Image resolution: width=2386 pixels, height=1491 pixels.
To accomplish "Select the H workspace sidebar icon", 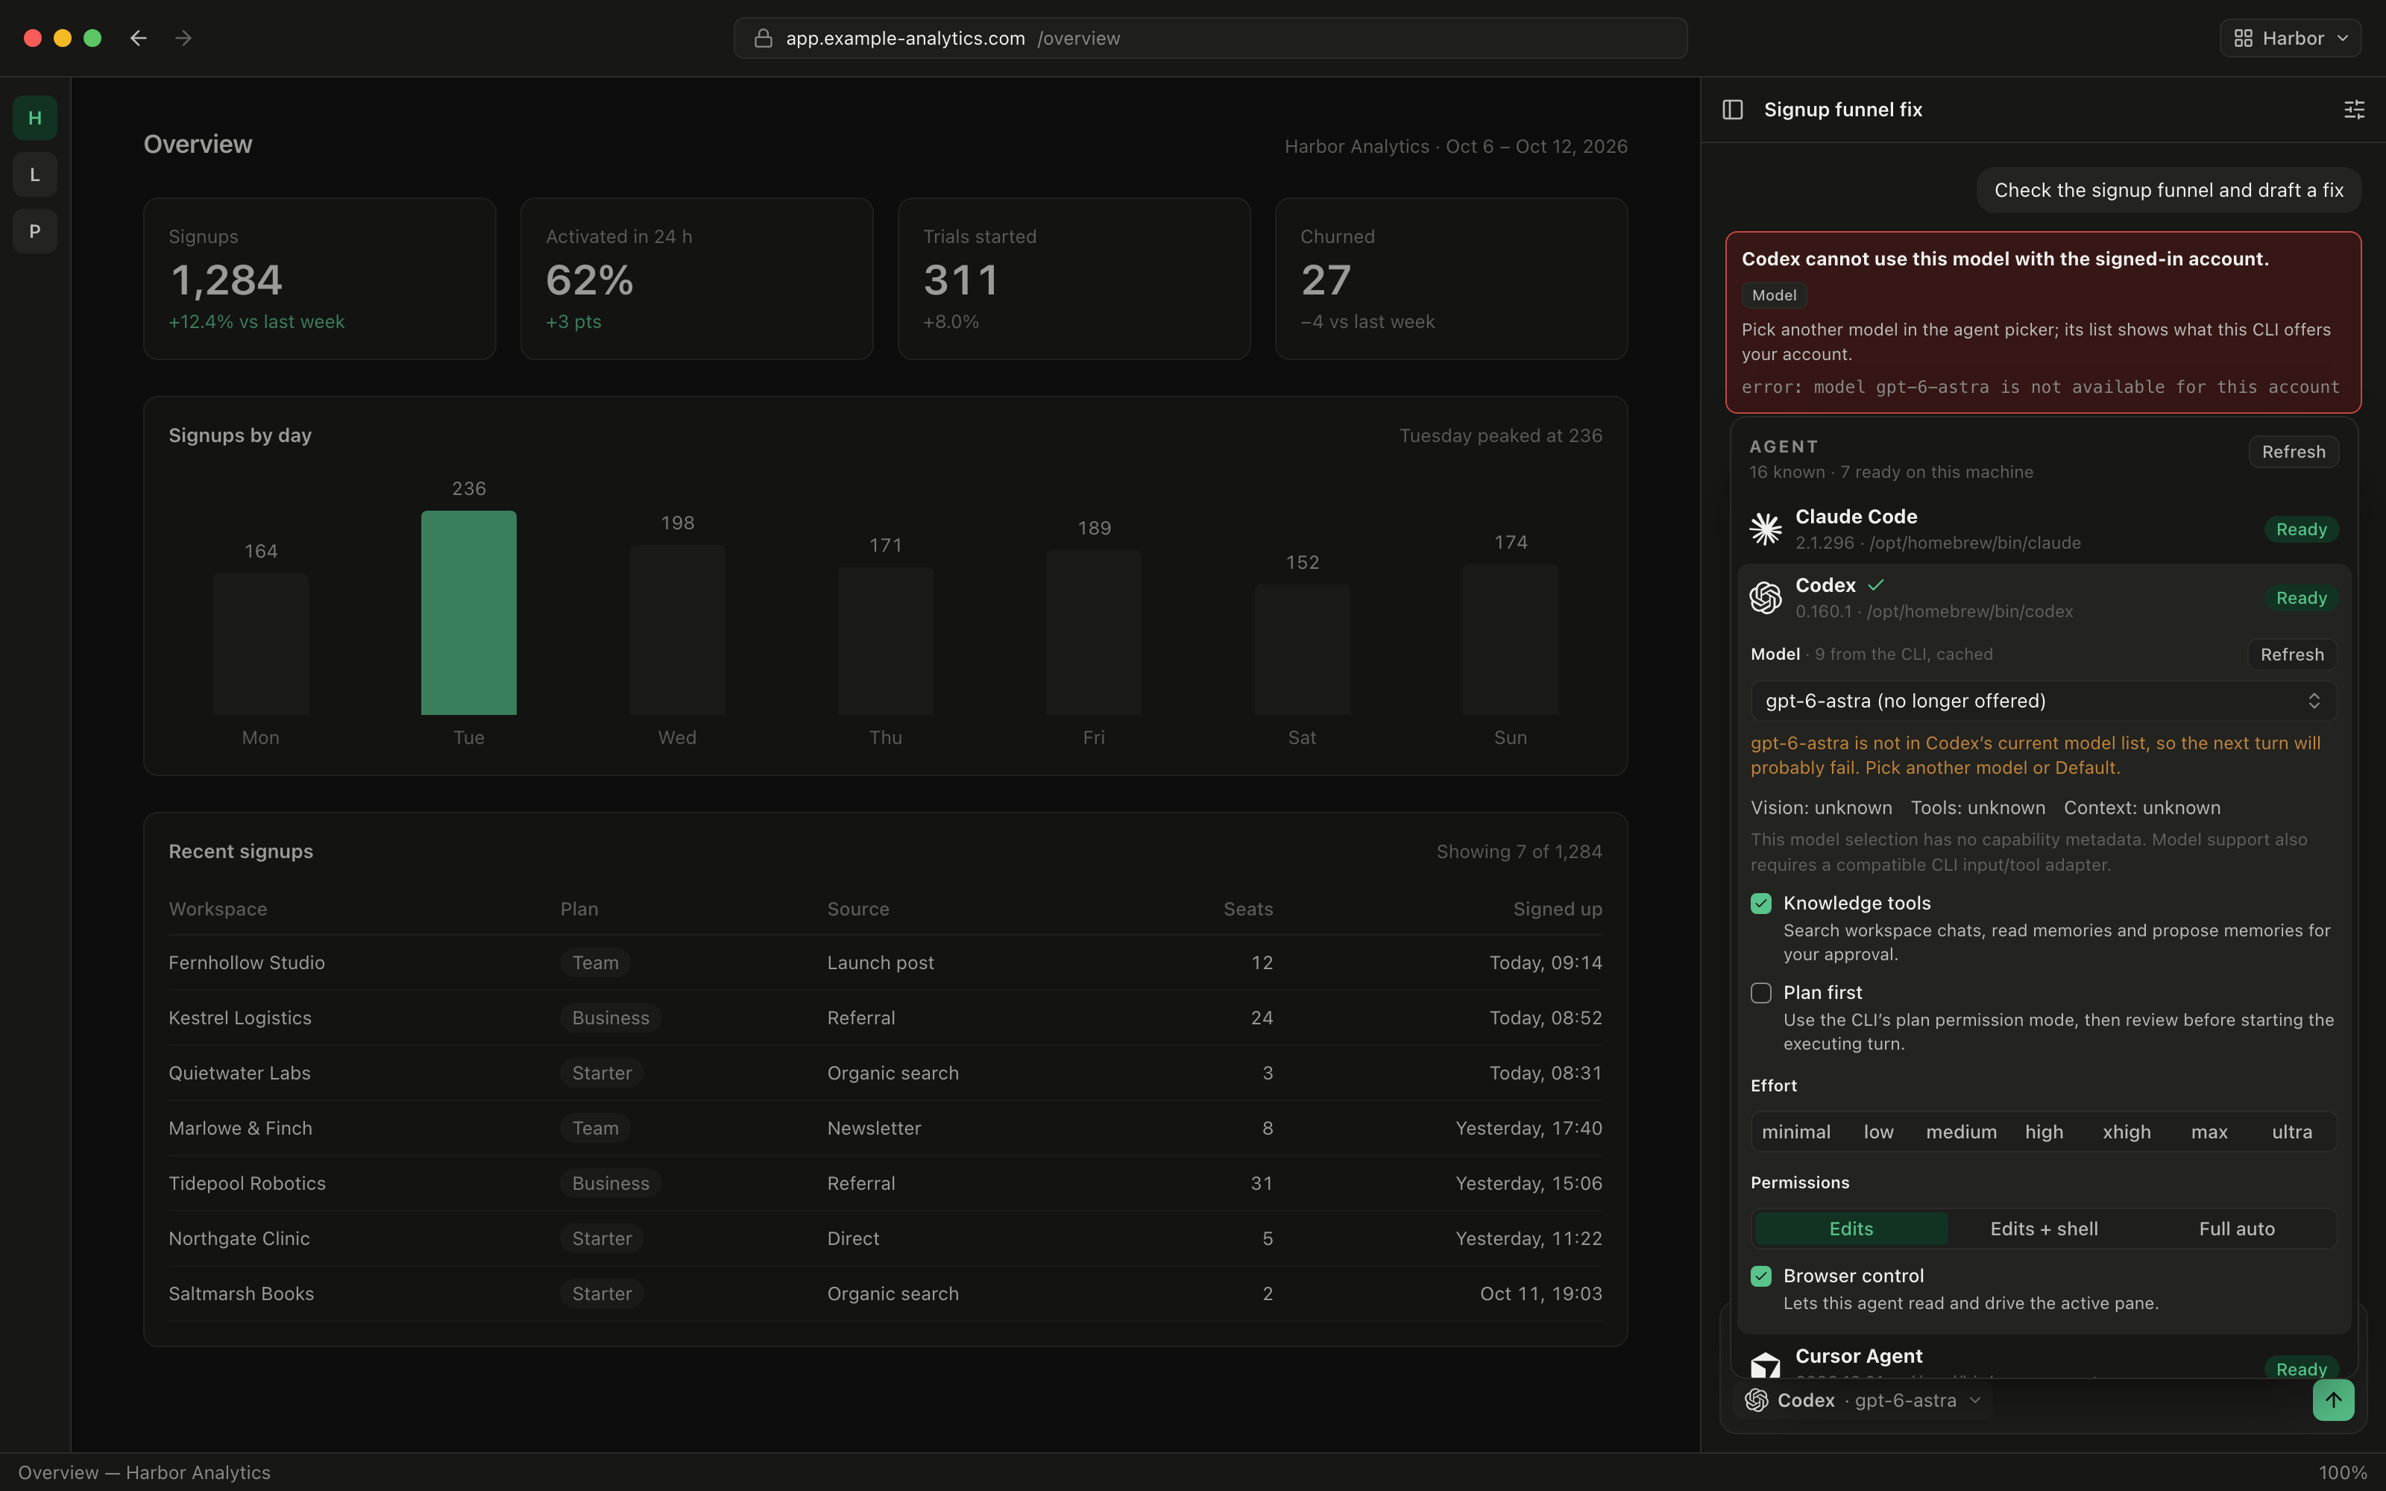I will point(34,119).
